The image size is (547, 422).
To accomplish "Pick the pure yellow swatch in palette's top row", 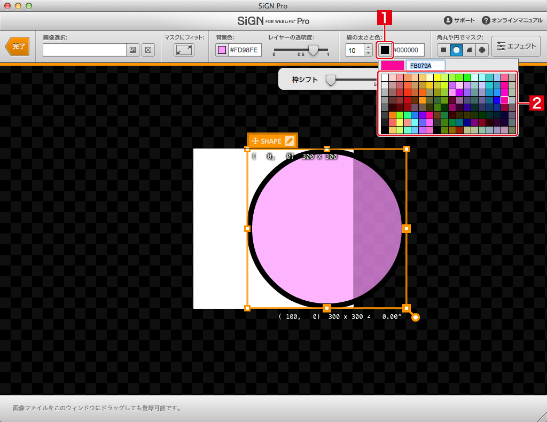I will click(437, 77).
